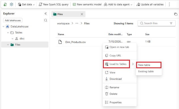Select Files folder in Explorer tree

pyautogui.click(x=25, y=45)
